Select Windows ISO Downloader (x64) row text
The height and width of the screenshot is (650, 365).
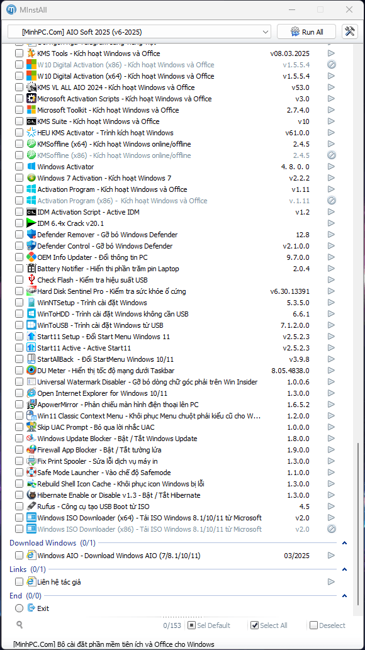(149, 518)
